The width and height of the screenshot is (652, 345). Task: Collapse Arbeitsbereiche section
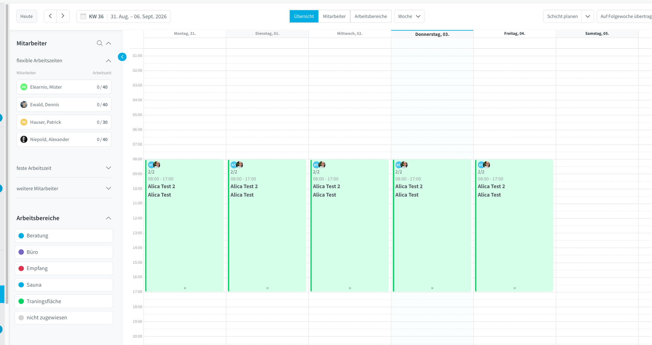(x=109, y=218)
